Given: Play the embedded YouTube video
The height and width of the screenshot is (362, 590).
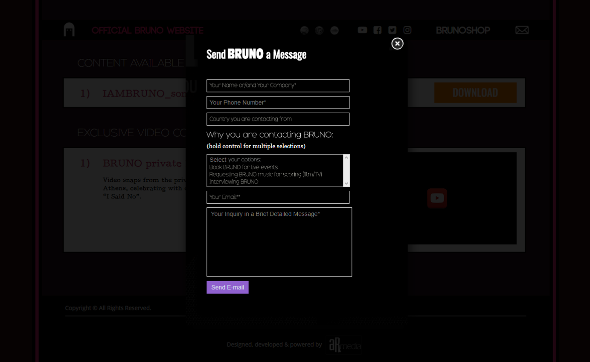Looking at the screenshot, I should coord(437,198).
